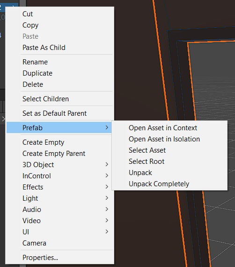This screenshot has height=267, width=235.
Task: Click the Audio submenu chevron
Action: coord(107,209)
